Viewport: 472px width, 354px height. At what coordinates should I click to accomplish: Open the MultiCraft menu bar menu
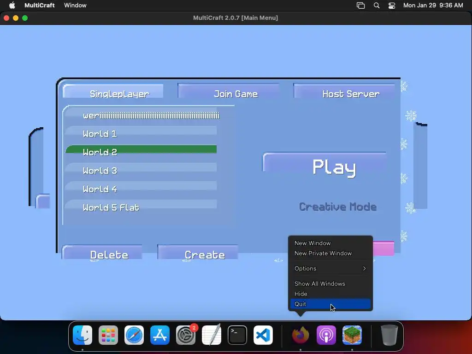[x=40, y=5]
